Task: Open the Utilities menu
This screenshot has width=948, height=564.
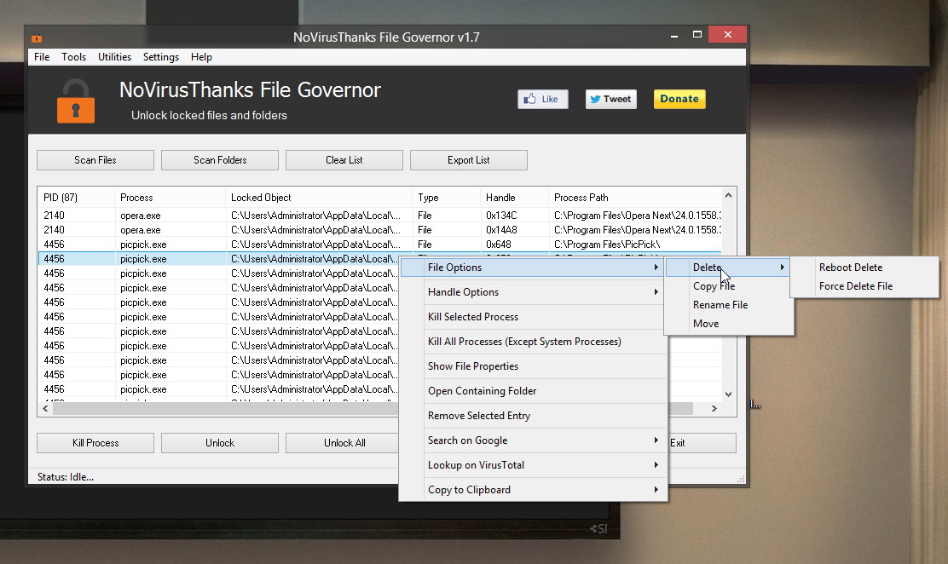Action: [114, 57]
